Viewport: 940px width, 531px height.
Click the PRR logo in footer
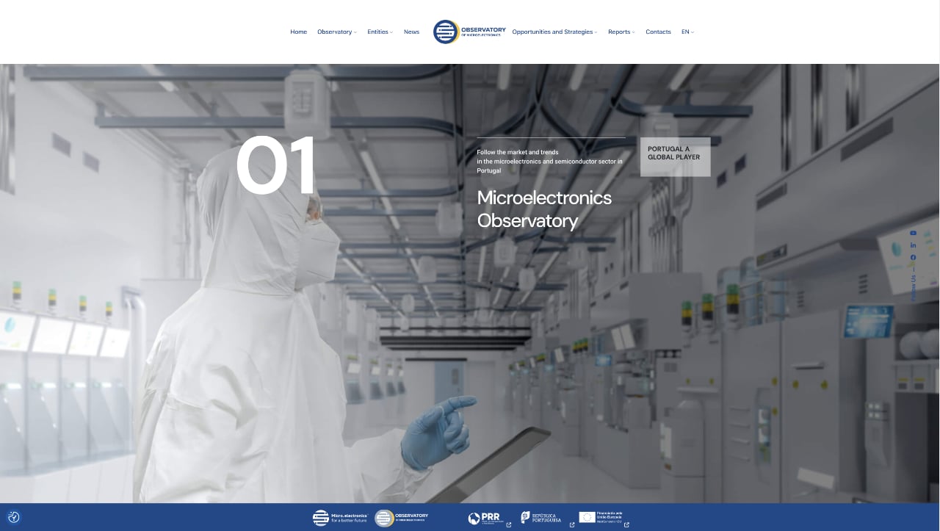click(x=485, y=518)
